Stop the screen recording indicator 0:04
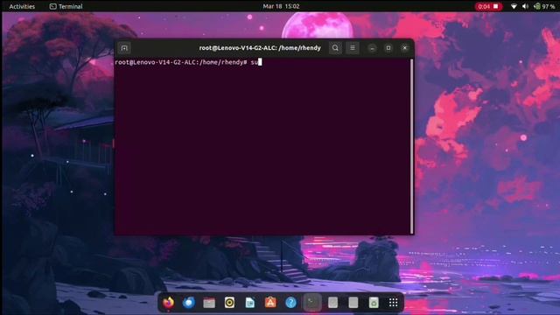The image size is (560, 315). point(488,6)
